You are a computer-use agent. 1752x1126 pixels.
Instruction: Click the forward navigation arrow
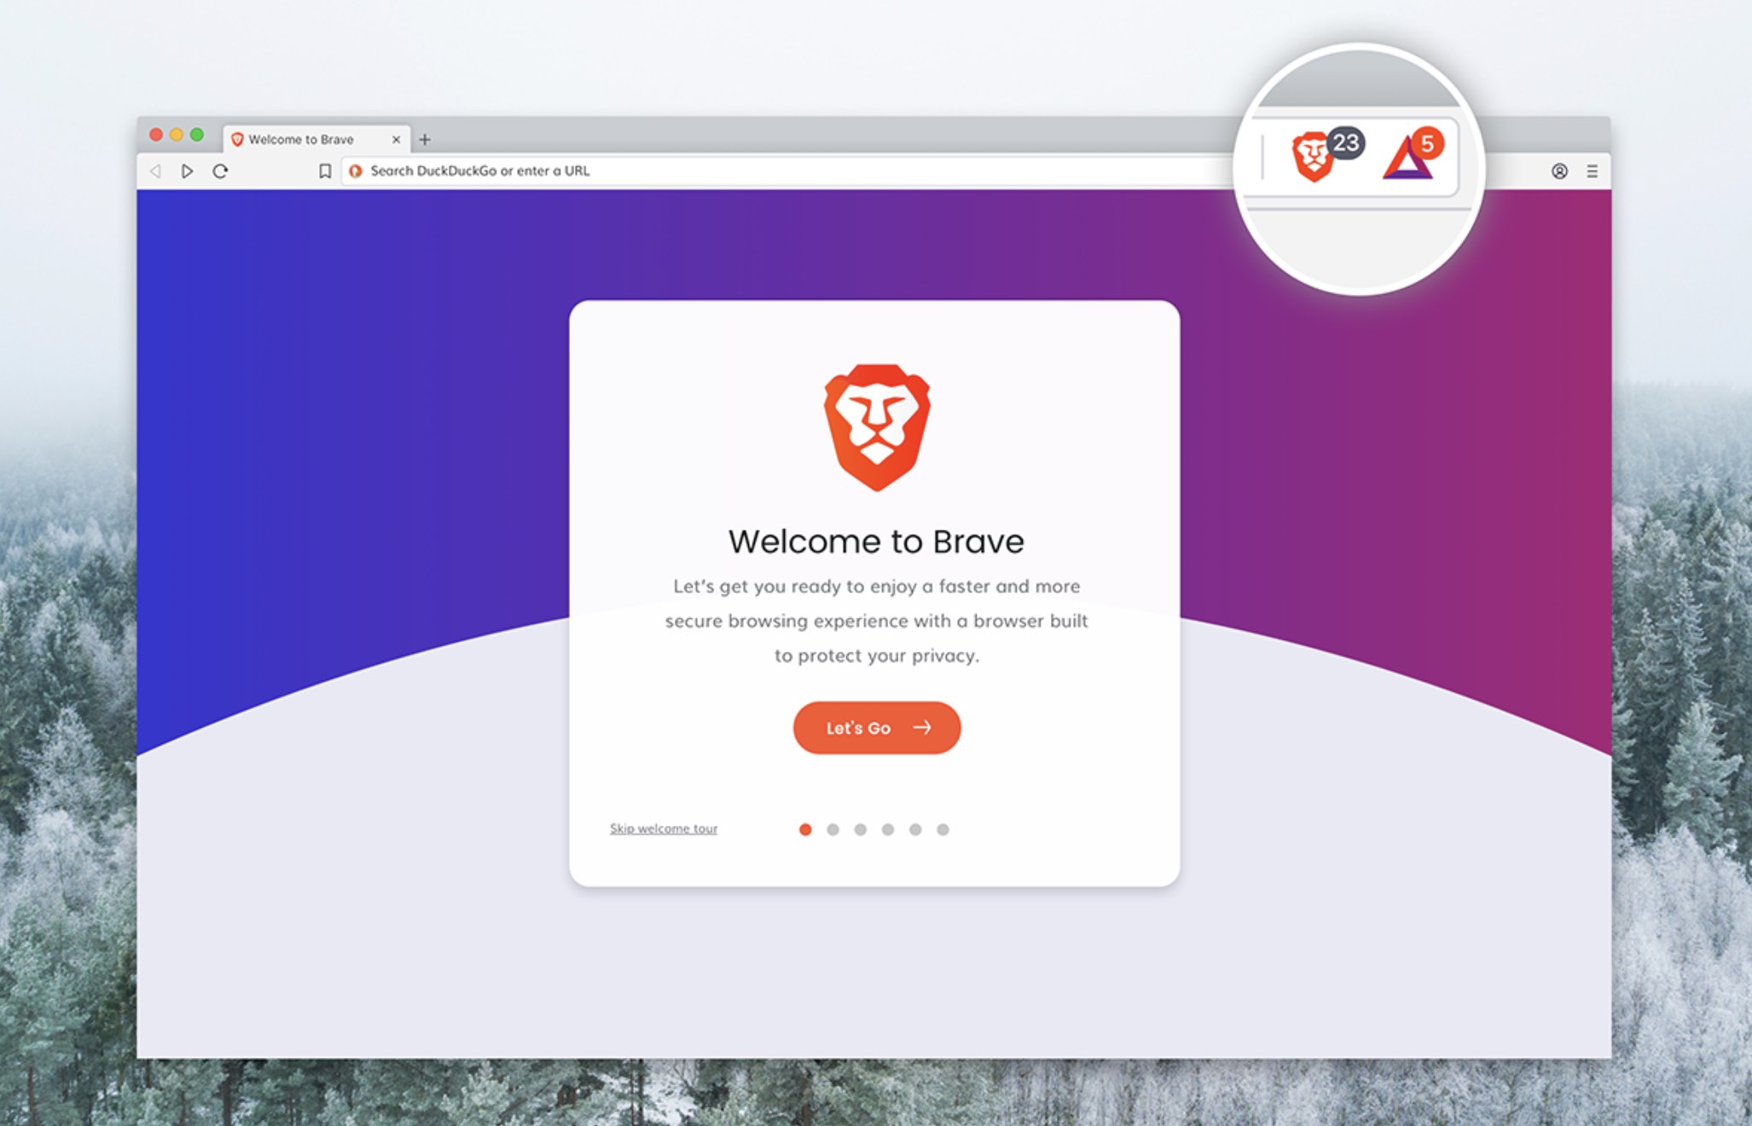187,171
